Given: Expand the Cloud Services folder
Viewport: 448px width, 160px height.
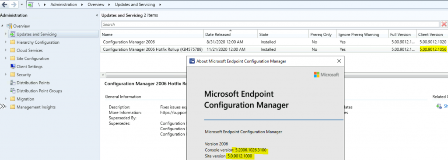Looking at the screenshot, I should click(x=5, y=50).
